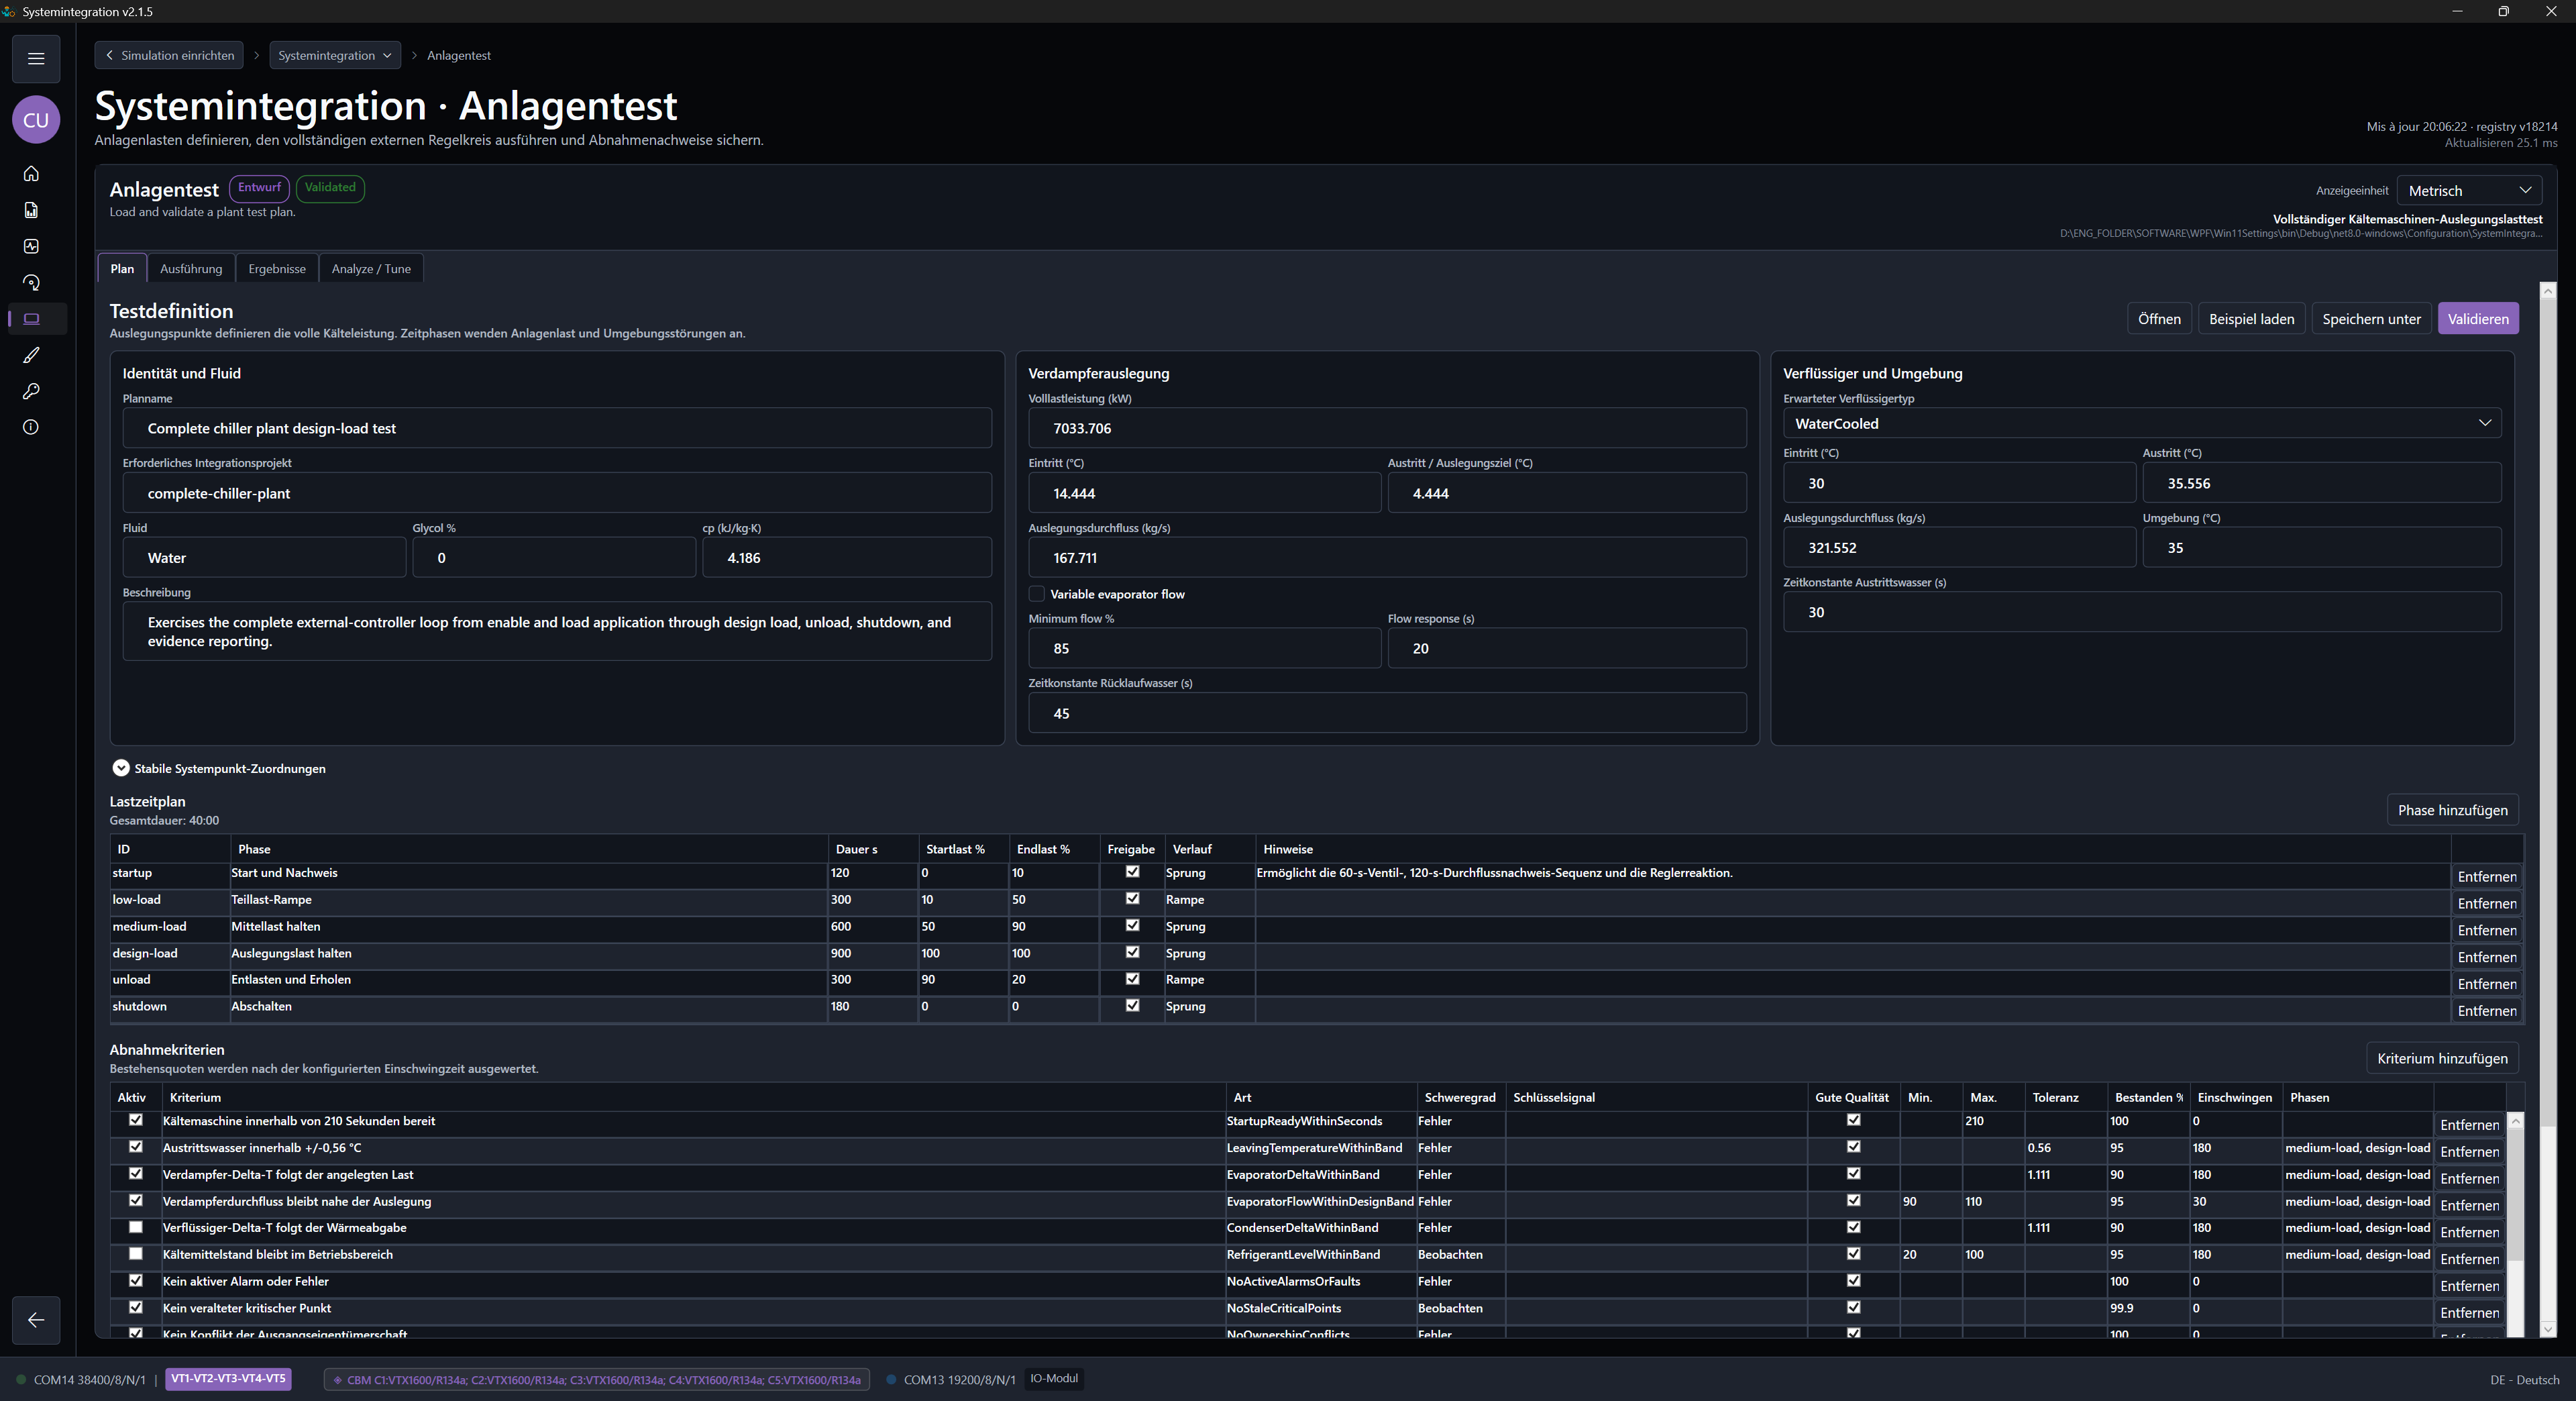Viewport: 2576px width, 1401px height.
Task: Enable Variable evaporator flow checkbox
Action: pyautogui.click(x=1037, y=594)
